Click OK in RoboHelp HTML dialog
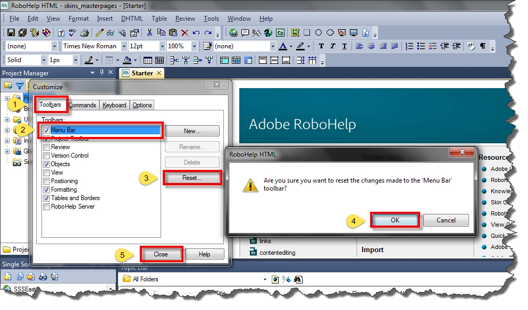Viewport: 528px width, 310px height. 395,220
